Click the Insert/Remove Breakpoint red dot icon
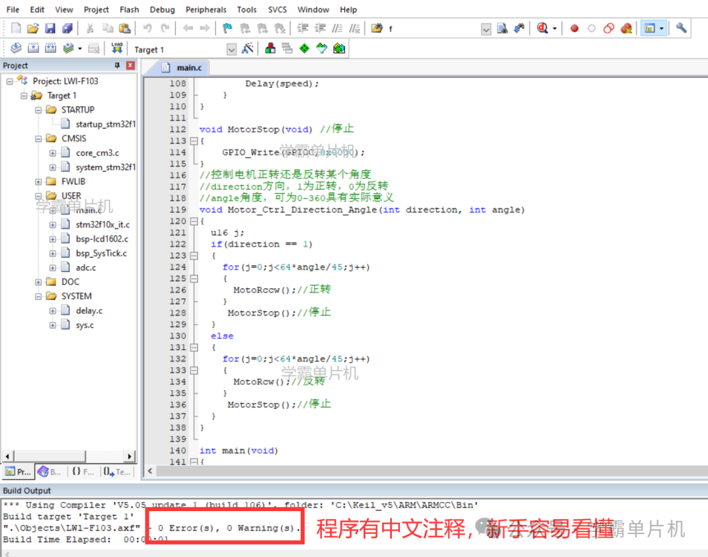The image size is (708, 557). coord(574,28)
